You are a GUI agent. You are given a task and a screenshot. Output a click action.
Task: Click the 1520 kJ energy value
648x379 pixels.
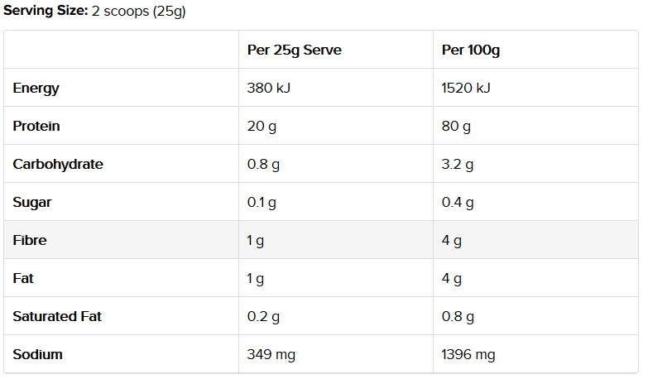[466, 88]
